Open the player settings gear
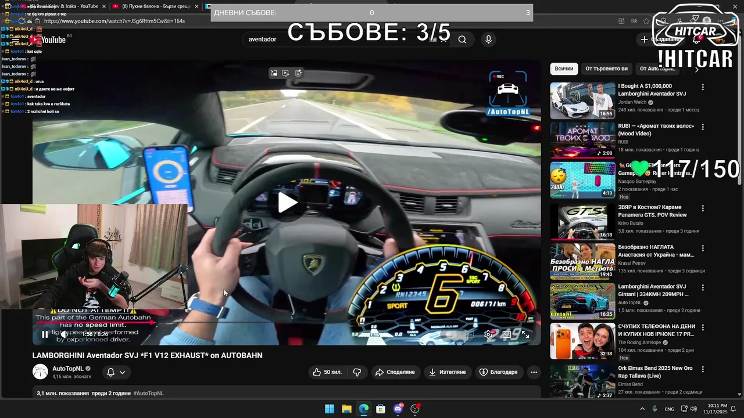744x418 pixels. [488, 334]
